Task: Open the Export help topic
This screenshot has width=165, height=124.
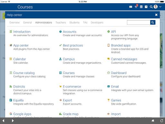Action: coord(67,100)
